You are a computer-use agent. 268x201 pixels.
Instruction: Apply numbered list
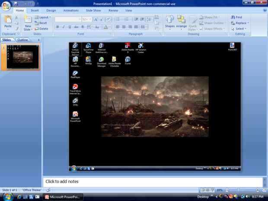coord(127,19)
